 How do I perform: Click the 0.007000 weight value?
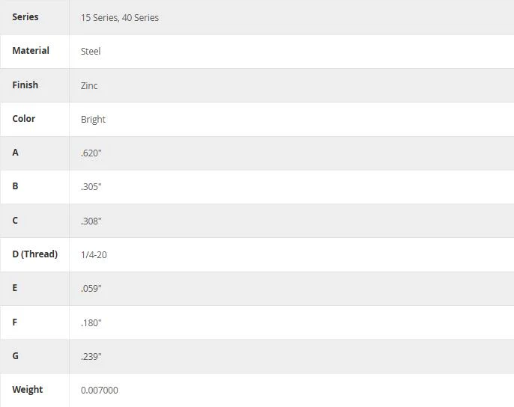point(100,391)
